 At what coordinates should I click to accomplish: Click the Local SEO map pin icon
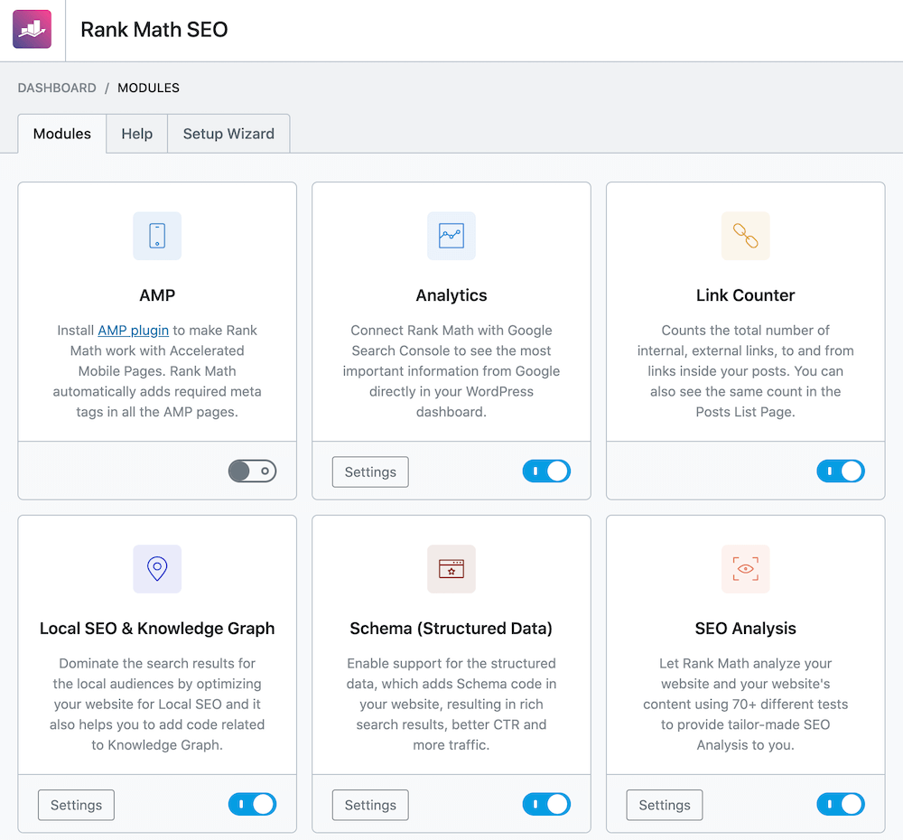[x=157, y=569]
